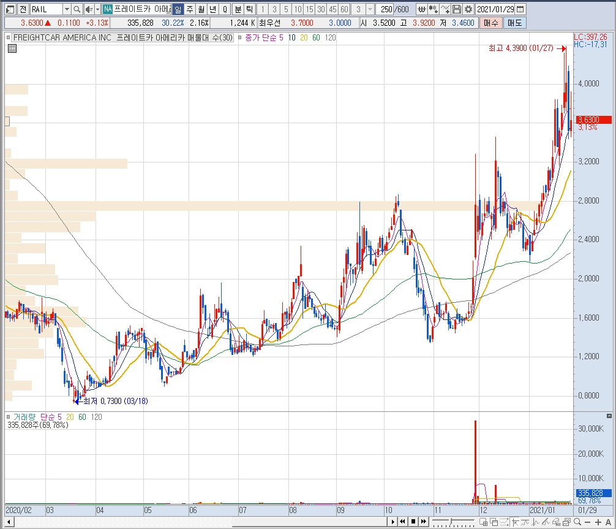Edit the 2021/01/29 date field

point(495,9)
